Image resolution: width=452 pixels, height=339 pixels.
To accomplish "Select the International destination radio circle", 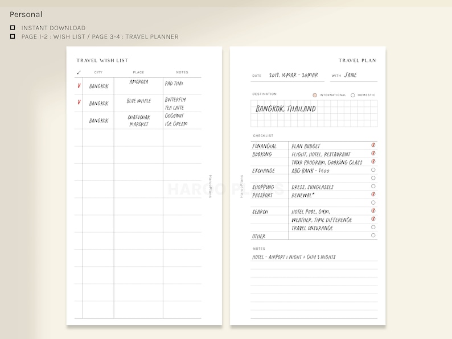I will click(315, 95).
